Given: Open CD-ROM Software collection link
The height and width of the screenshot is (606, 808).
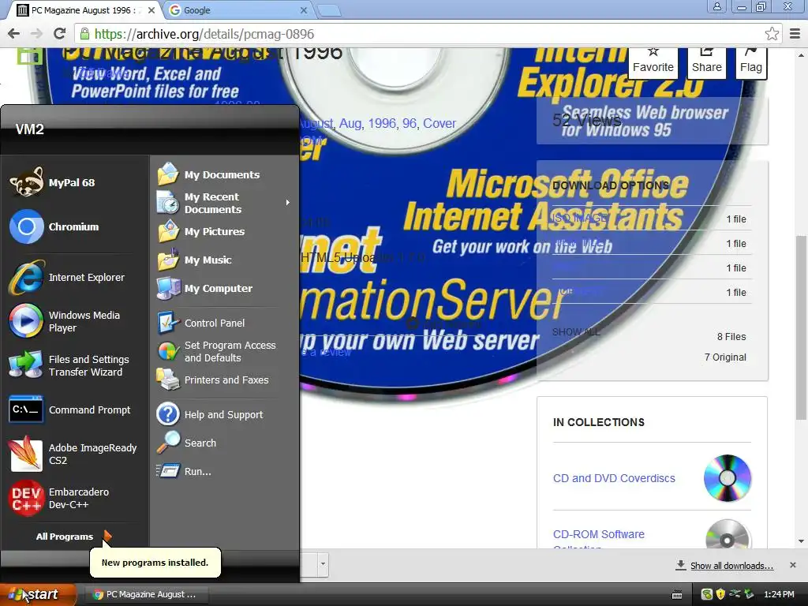Looking at the screenshot, I should click(x=598, y=534).
